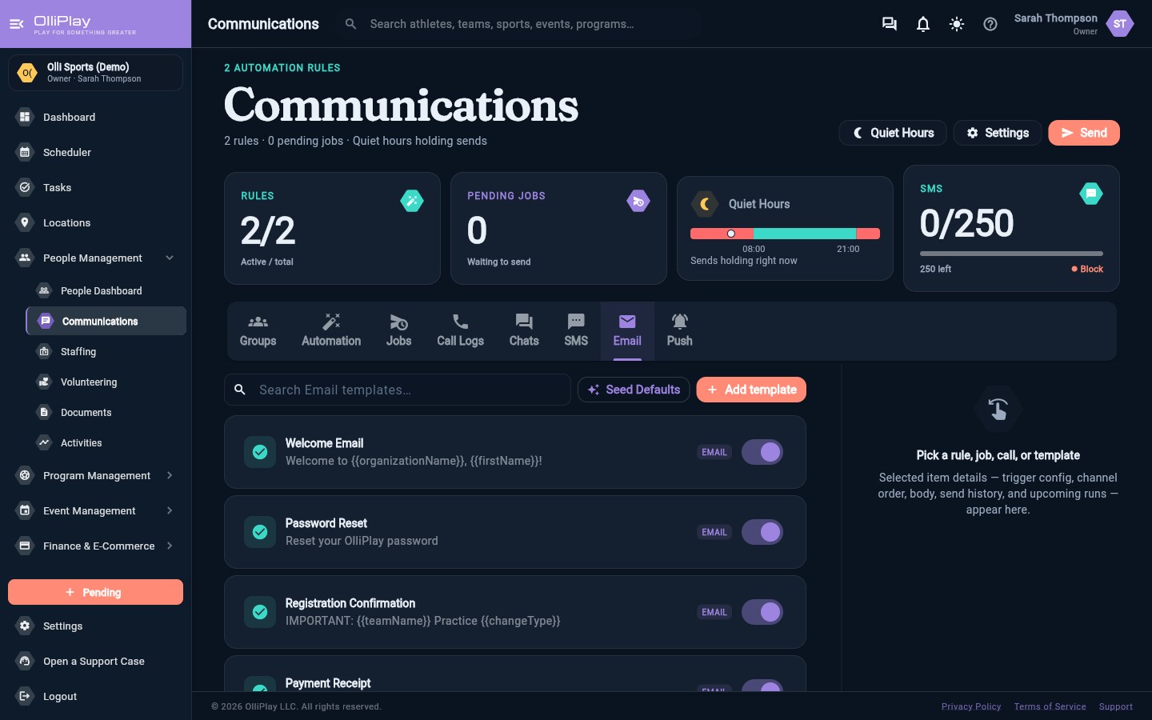Image resolution: width=1152 pixels, height=720 pixels.
Task: Open the ST user avatar
Action: click(1119, 24)
